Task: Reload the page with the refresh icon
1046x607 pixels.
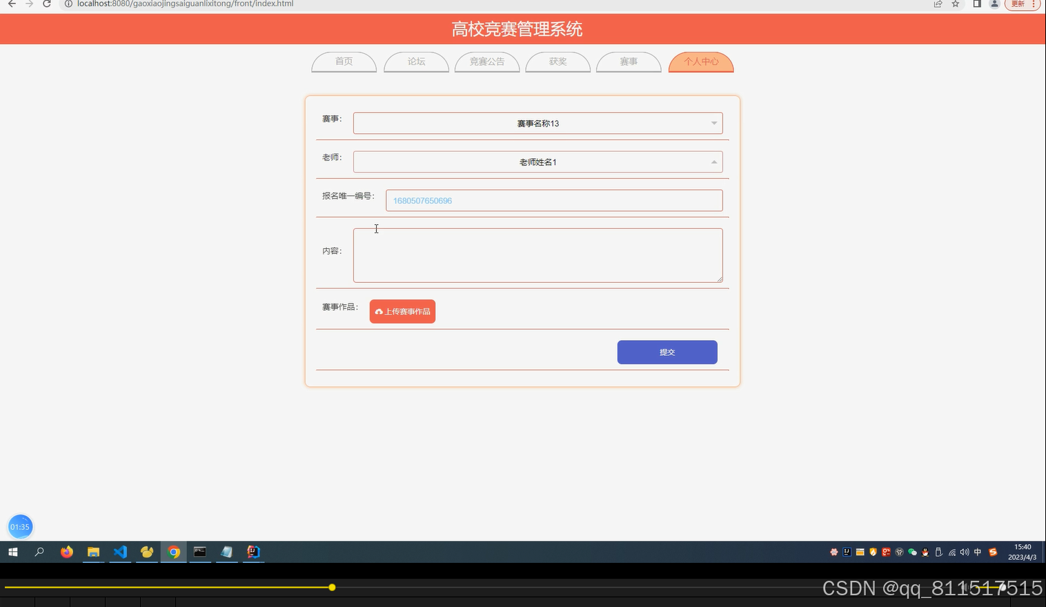Action: (46, 4)
